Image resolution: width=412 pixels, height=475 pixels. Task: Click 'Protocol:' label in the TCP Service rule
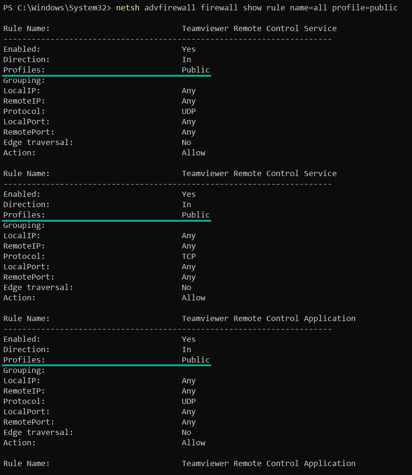(x=24, y=256)
